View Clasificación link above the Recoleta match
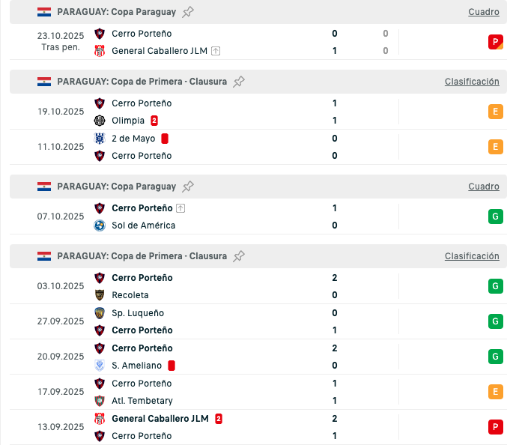 pos(472,256)
